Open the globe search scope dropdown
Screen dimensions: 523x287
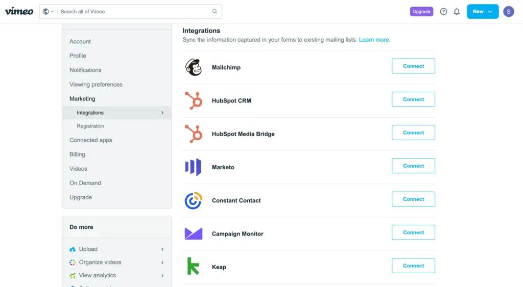49,11
